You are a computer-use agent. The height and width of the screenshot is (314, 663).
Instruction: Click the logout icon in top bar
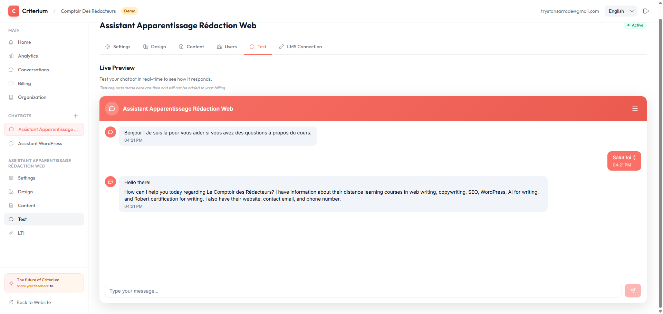pos(646,11)
